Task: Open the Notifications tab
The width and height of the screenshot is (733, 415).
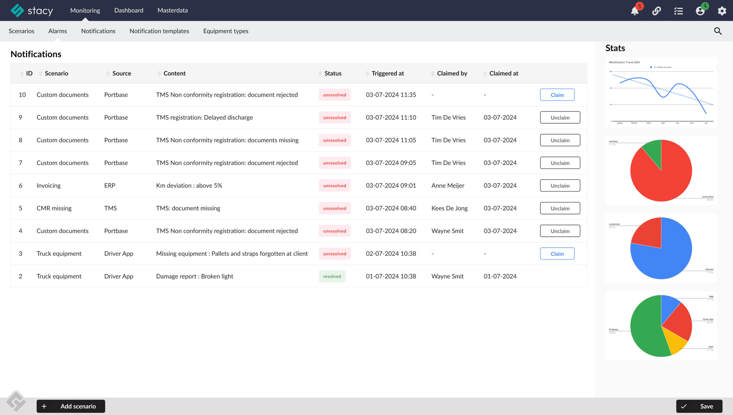Action: pos(98,31)
